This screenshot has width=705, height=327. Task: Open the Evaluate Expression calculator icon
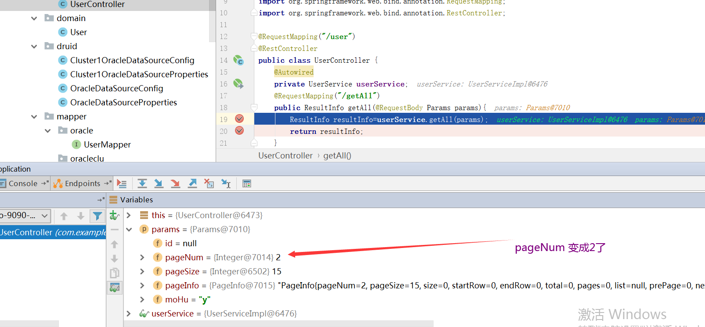pos(247,183)
